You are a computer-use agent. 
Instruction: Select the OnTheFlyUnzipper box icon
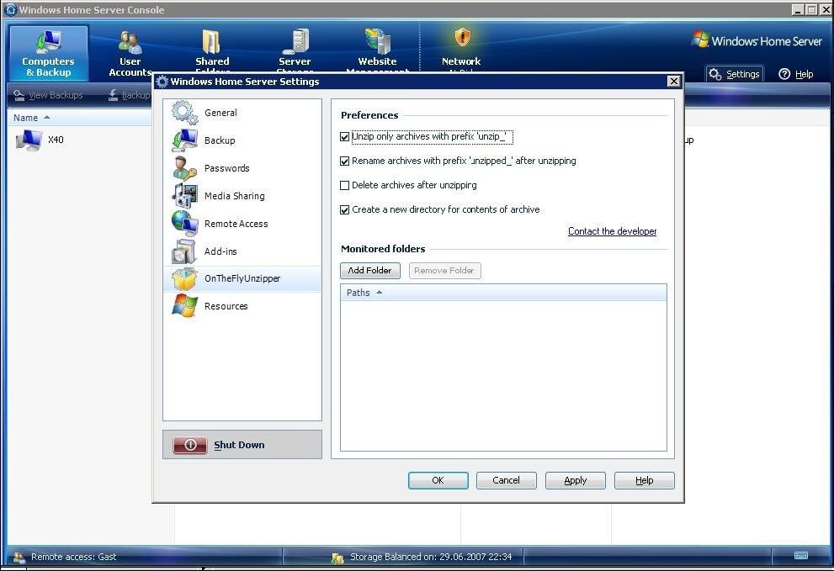pos(184,278)
